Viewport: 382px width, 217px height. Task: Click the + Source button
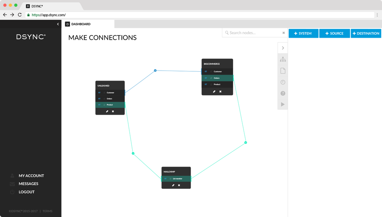pos(334,33)
